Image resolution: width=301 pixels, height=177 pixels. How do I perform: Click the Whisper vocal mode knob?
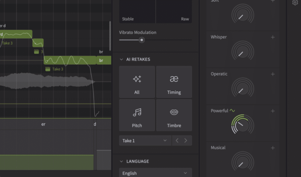click(243, 52)
